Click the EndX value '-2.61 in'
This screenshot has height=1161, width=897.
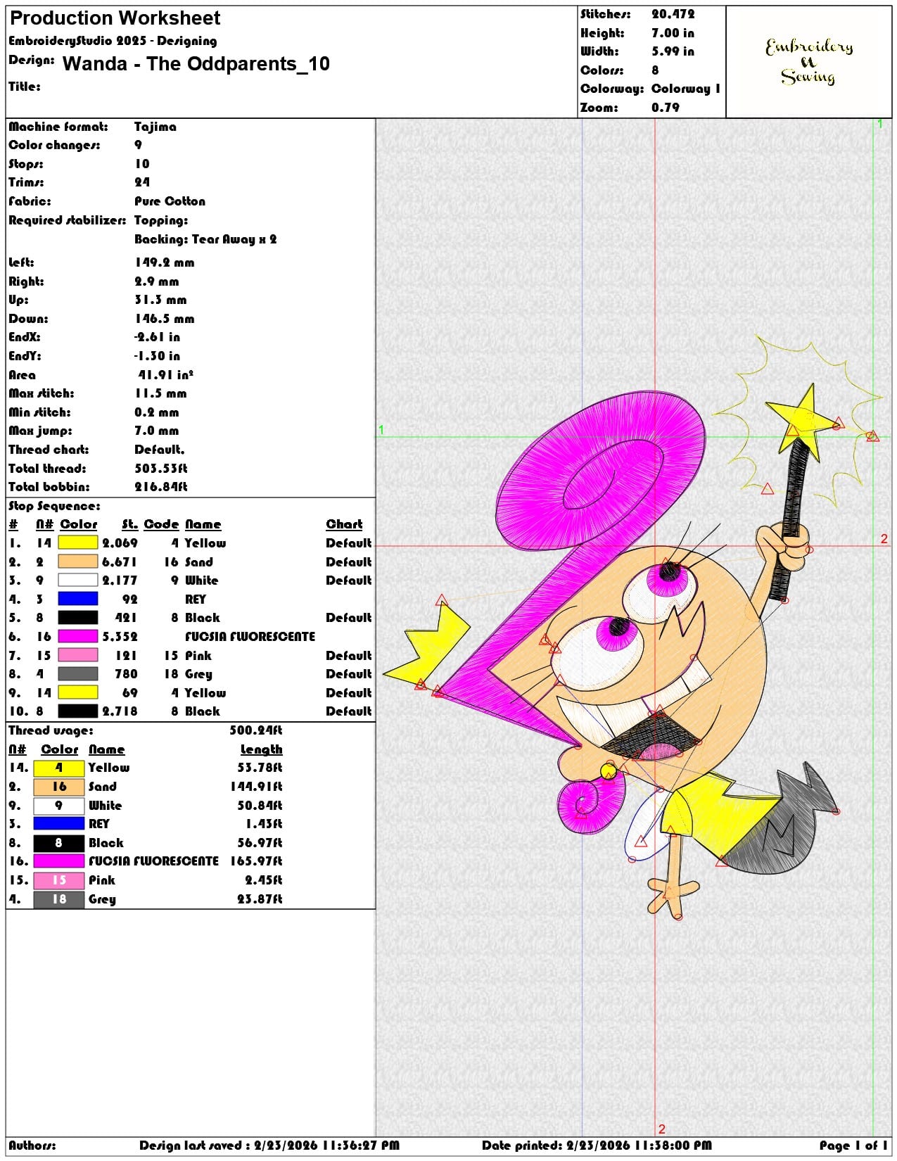tap(157, 337)
